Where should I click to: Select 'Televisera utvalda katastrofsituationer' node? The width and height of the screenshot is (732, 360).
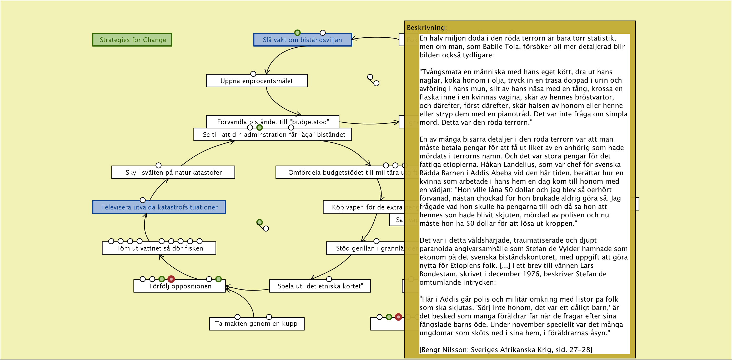(159, 207)
